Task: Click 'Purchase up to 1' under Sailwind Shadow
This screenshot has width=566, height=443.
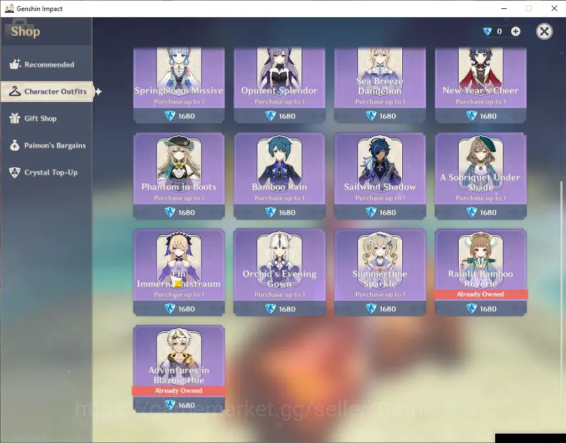Action: 380,198
